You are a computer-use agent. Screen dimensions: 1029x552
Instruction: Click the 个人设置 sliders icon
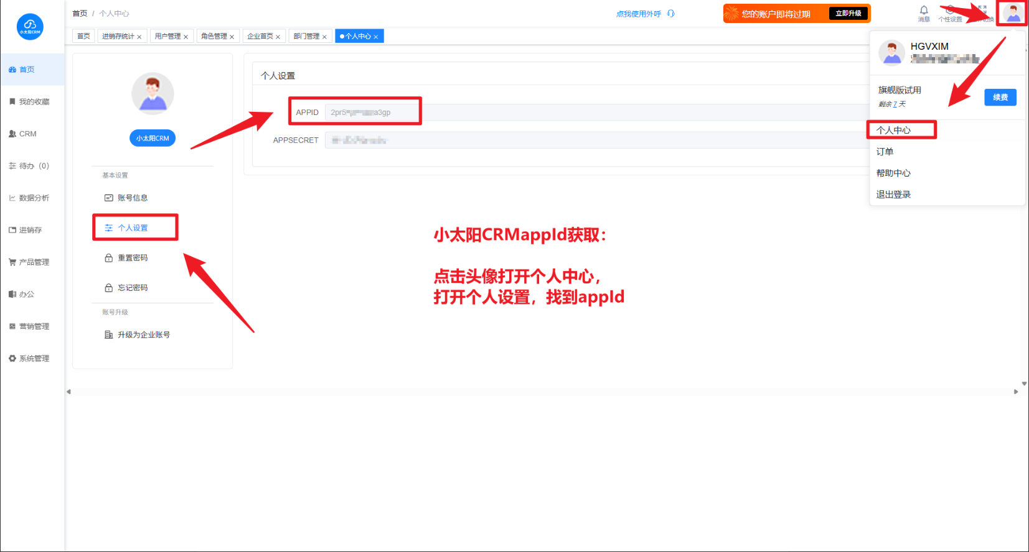coord(109,228)
